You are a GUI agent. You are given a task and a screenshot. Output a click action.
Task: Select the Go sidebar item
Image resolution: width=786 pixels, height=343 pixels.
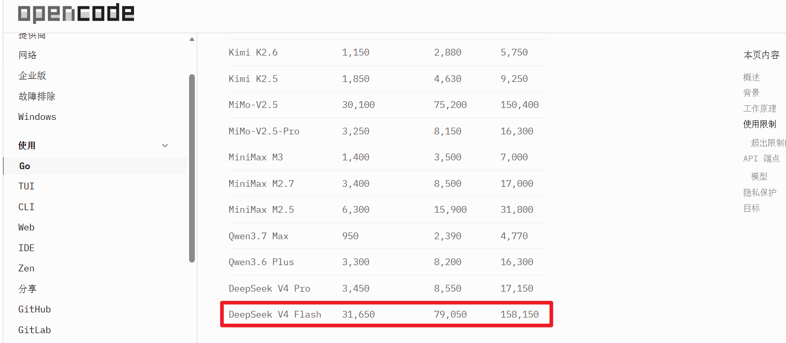click(x=95, y=166)
